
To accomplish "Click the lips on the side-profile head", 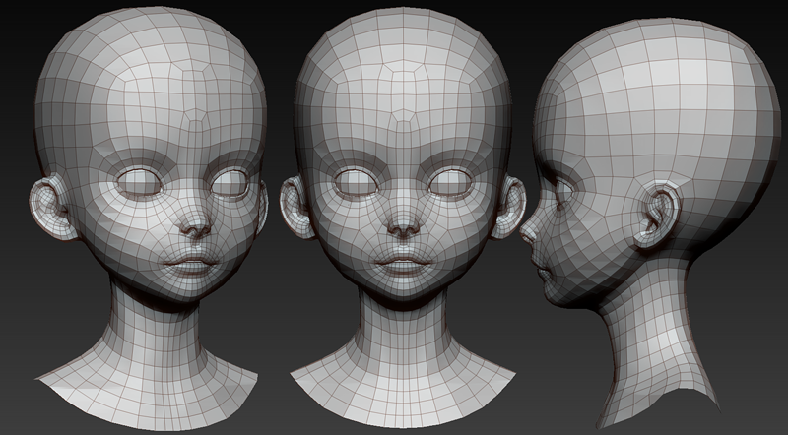I will click(538, 266).
